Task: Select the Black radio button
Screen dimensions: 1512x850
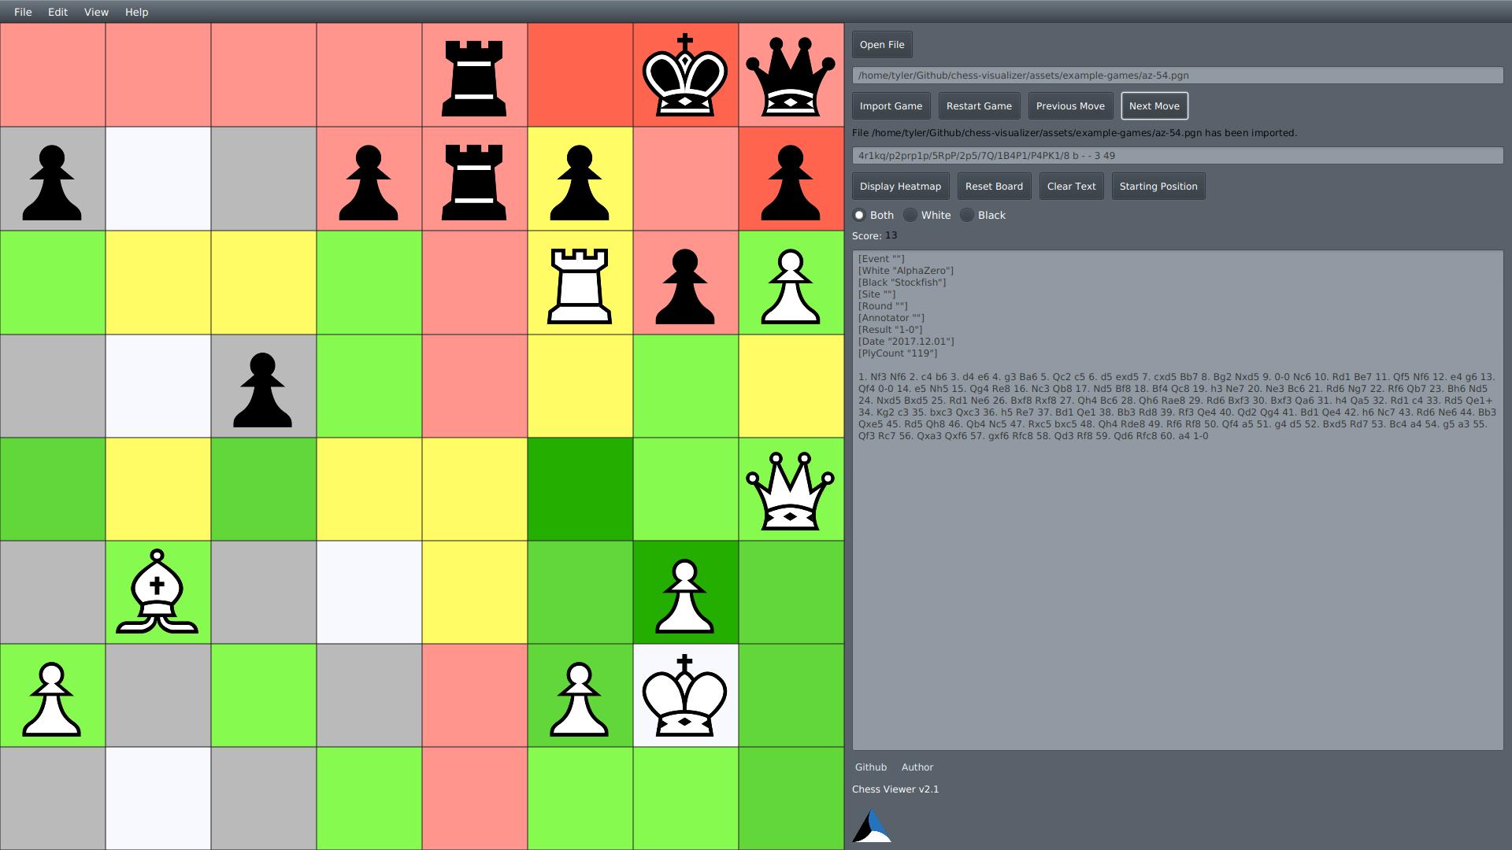Action: pos(964,215)
